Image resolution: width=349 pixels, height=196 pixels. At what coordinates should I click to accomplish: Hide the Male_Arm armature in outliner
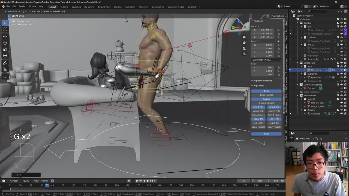[341, 70]
